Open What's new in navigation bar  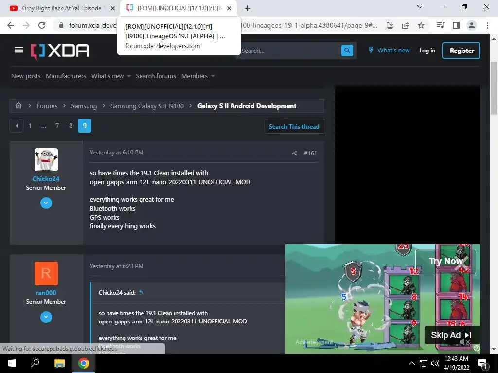tap(107, 76)
